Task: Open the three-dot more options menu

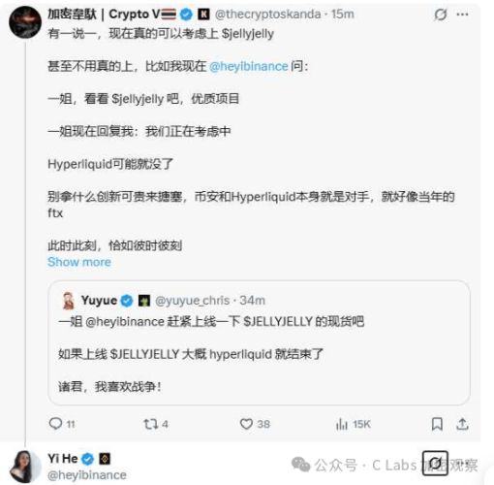Action: (x=462, y=15)
